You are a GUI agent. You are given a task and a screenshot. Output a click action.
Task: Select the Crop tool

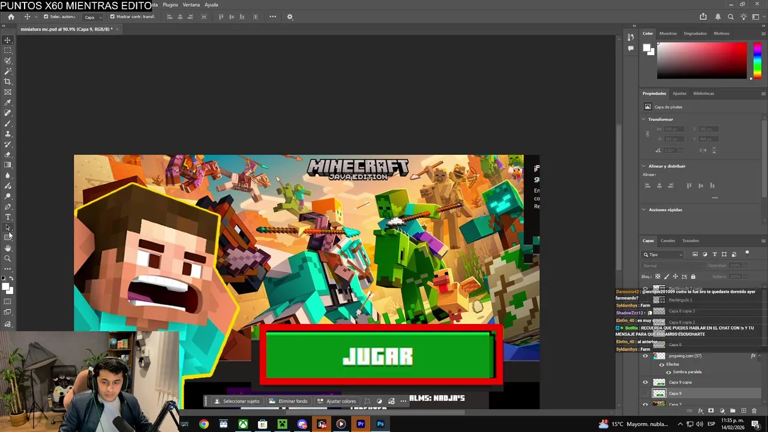(x=8, y=82)
